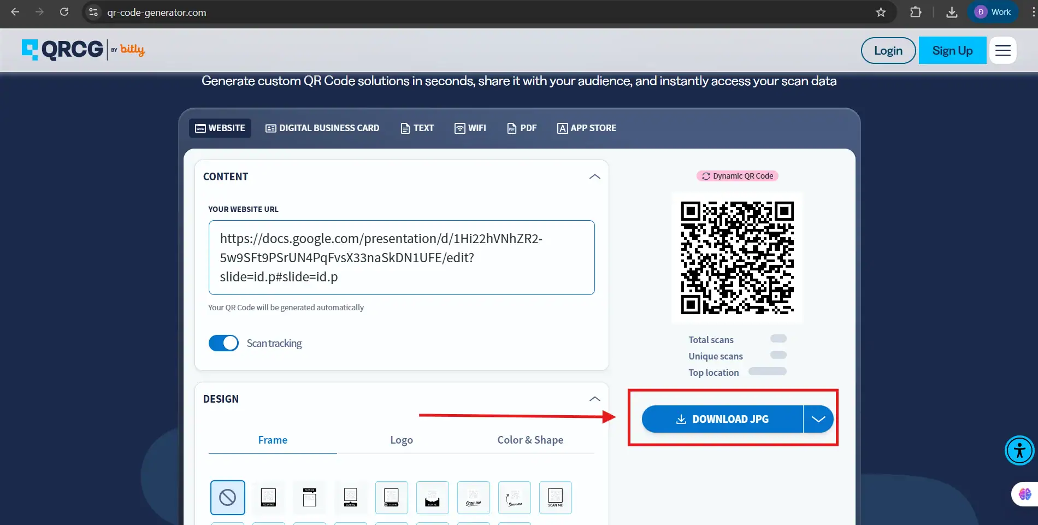The width and height of the screenshot is (1038, 525).
Task: Open the accessibility widget
Action: 1019,451
